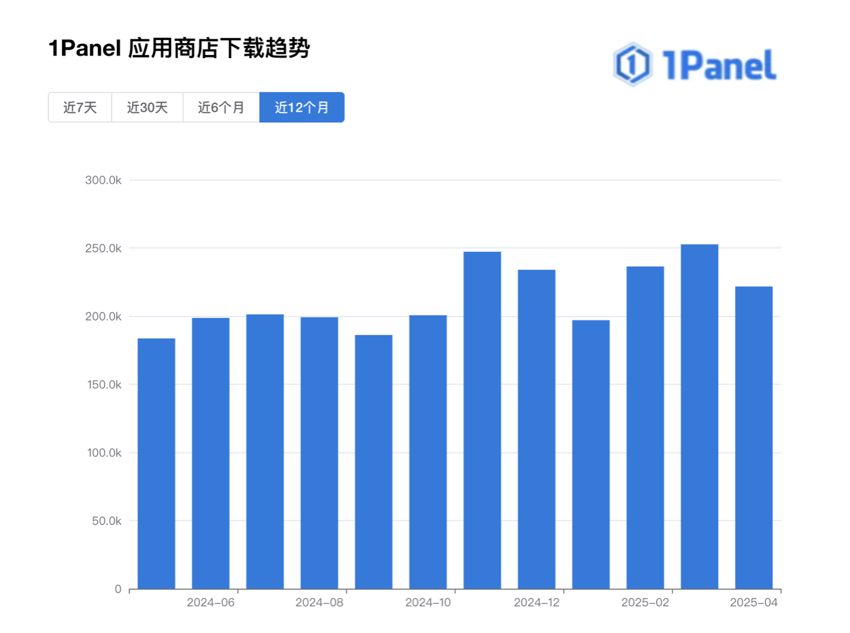This screenshot has height=633, width=850.
Task: Click the 250.0k y-axis label
Action: pos(103,248)
